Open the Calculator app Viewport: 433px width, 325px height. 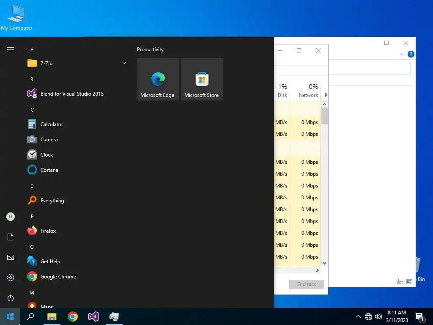(x=77, y=124)
